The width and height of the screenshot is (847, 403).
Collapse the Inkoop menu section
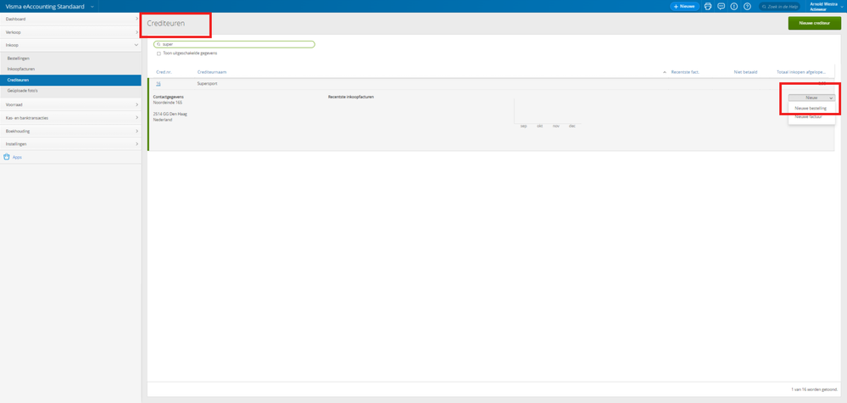[x=70, y=45]
